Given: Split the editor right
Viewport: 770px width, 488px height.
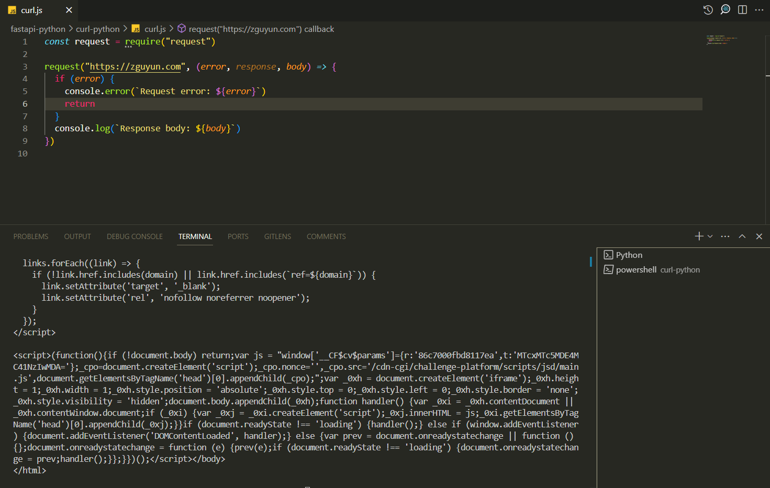Looking at the screenshot, I should [742, 10].
